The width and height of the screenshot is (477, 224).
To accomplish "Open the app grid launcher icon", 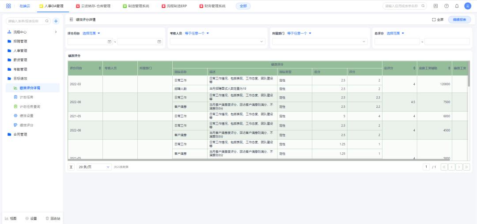I will [x=8, y=6].
